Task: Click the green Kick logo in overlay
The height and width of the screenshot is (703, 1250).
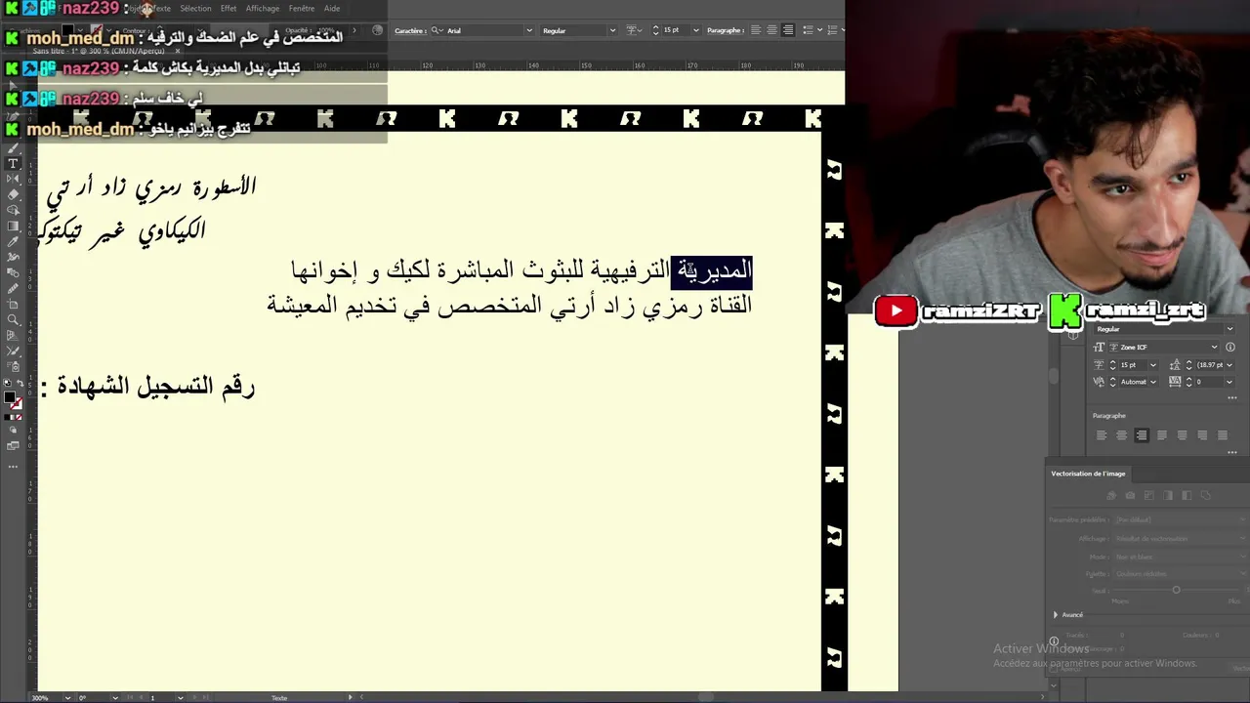Action: 1066,311
